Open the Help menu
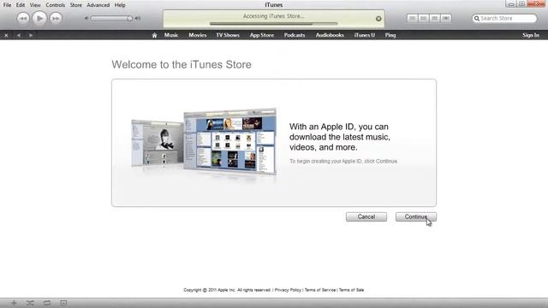548x308 pixels. point(120,5)
